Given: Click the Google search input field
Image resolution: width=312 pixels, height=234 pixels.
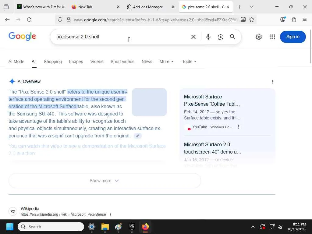Looking at the screenshot, I should (121, 37).
